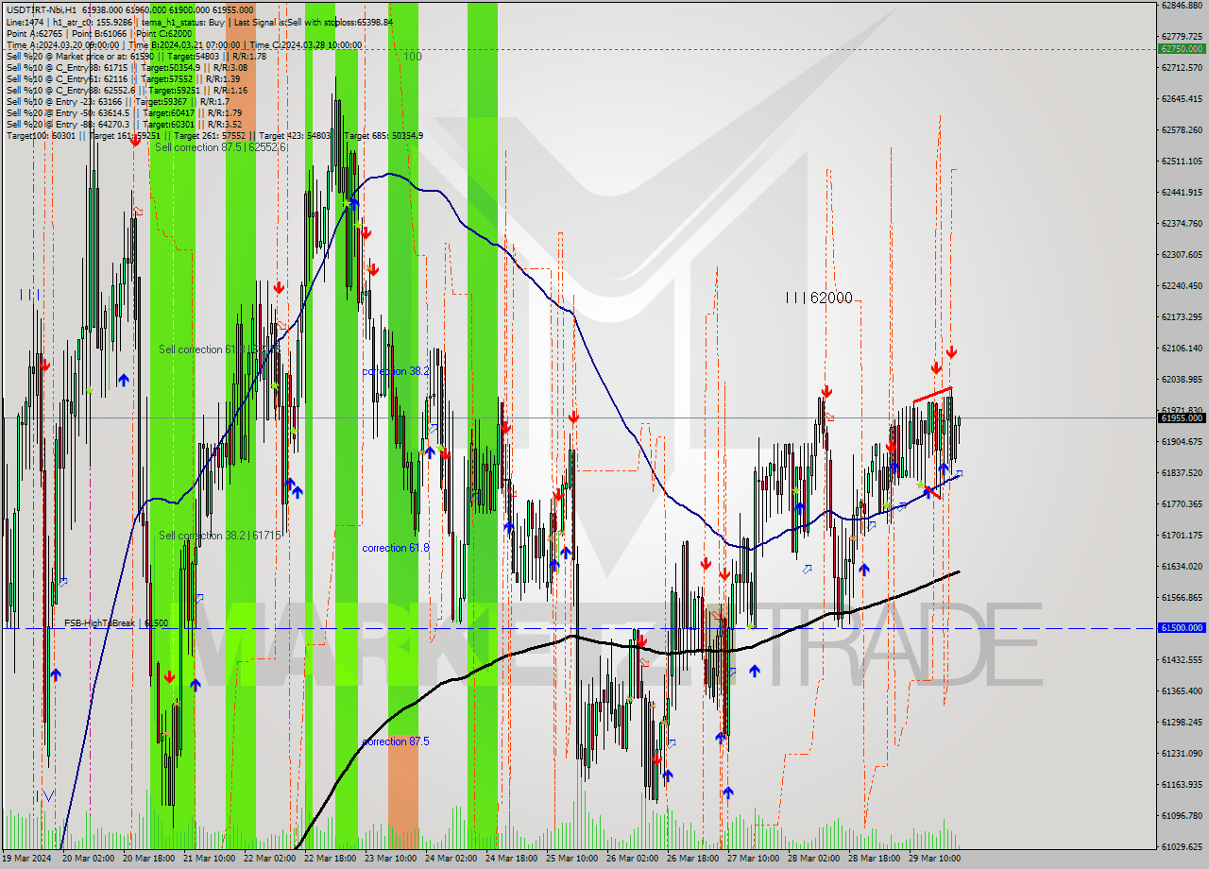Click the 62307.605 price axis label
The image size is (1209, 869).
[x=1182, y=254]
